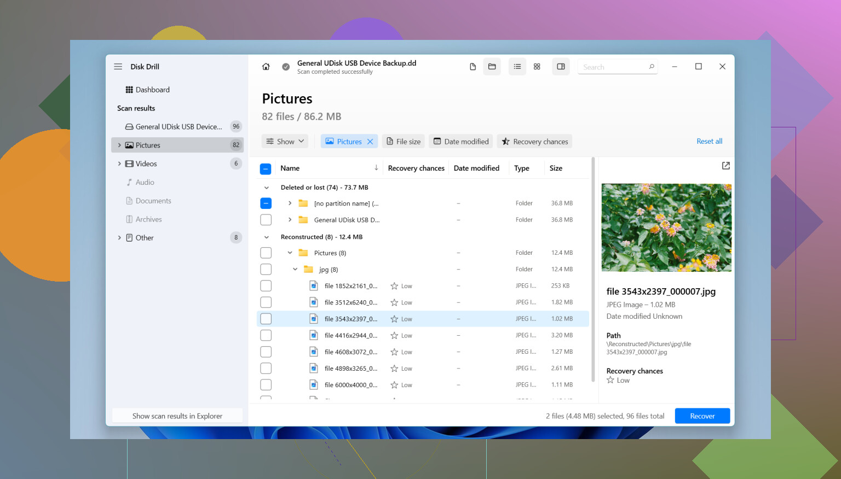Switch to file view icon
The width and height of the screenshot is (841, 479).
click(x=473, y=67)
